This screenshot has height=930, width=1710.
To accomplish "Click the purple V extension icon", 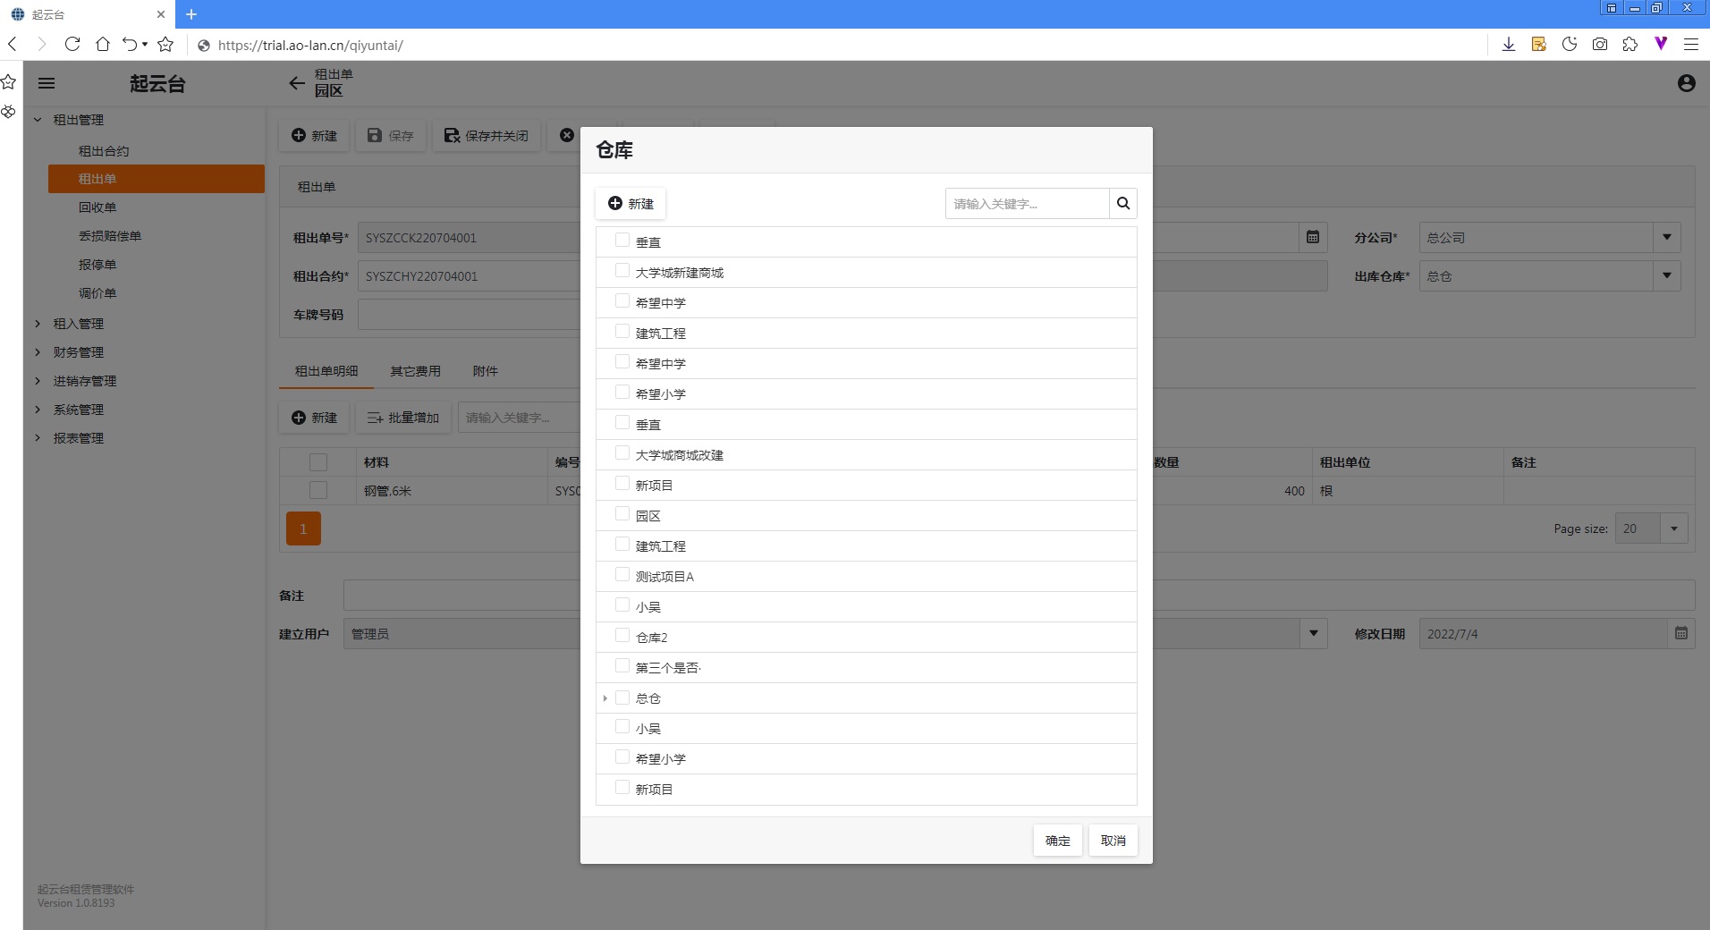I will 1661,44.
